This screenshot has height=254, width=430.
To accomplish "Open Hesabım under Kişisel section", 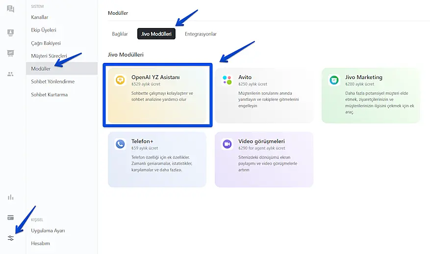I will 40,243.
